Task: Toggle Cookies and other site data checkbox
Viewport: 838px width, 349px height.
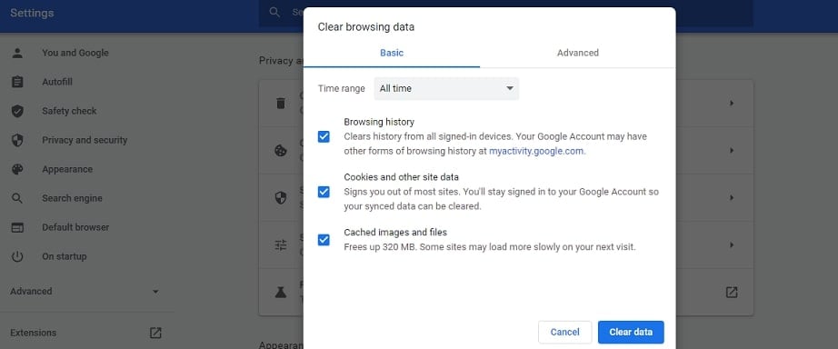Action: pos(324,192)
